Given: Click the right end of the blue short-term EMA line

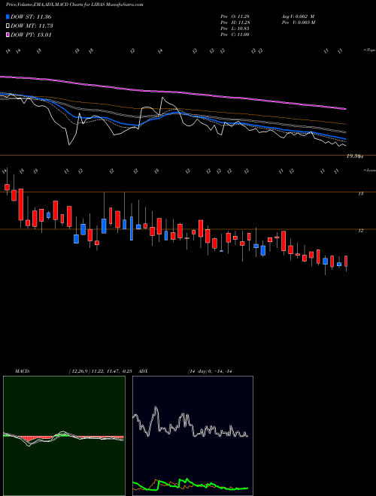Looking at the screenshot, I should [344, 139].
